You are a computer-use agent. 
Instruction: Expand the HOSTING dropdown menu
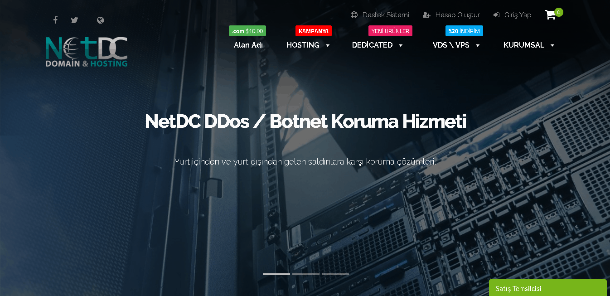[308, 45]
